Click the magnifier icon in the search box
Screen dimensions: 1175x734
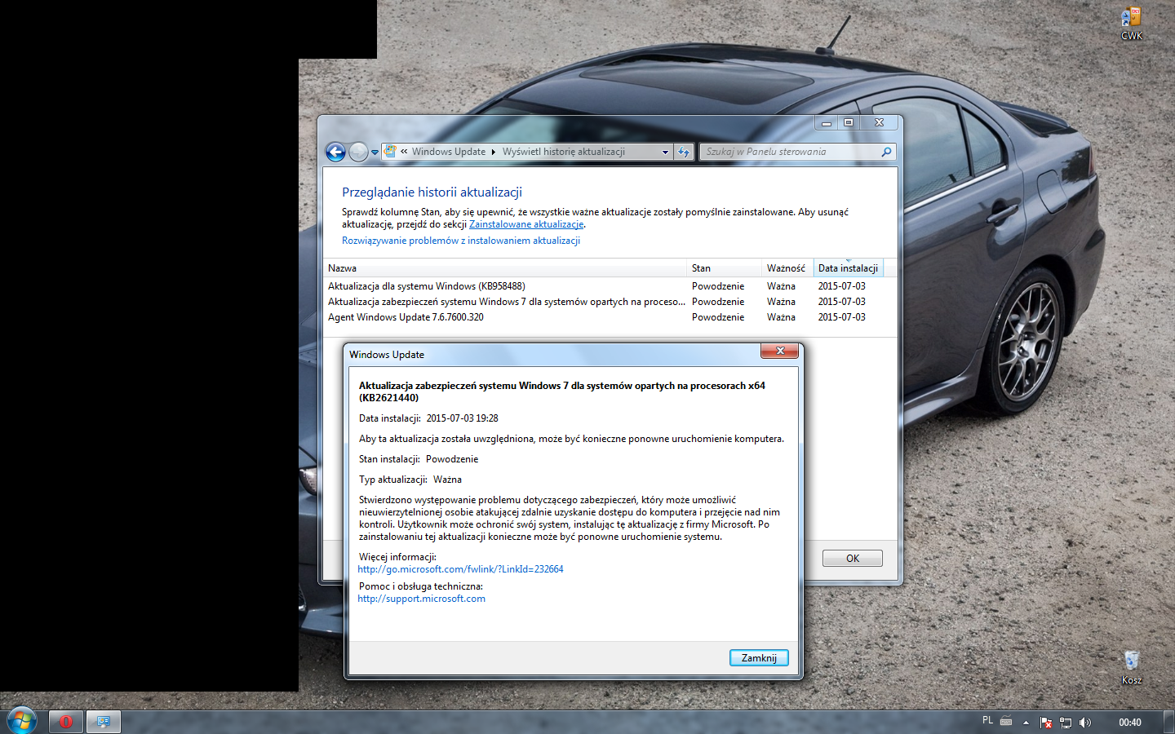886,152
